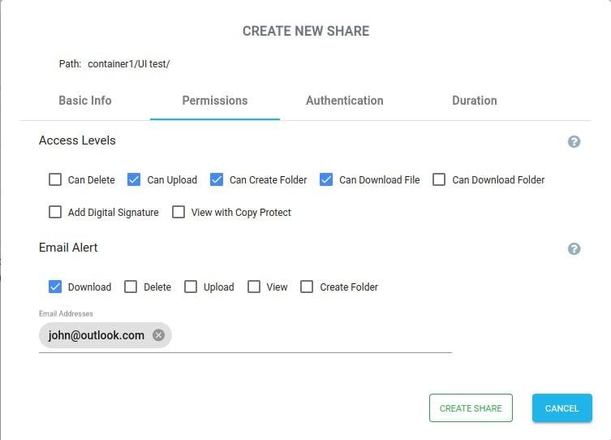This screenshot has height=440, width=611.
Task: Open the Access Levels help icon
Action: tap(574, 142)
